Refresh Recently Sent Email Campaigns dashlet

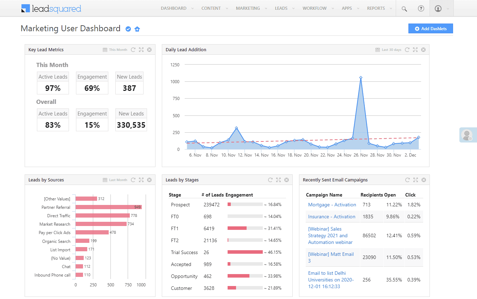[x=407, y=180]
